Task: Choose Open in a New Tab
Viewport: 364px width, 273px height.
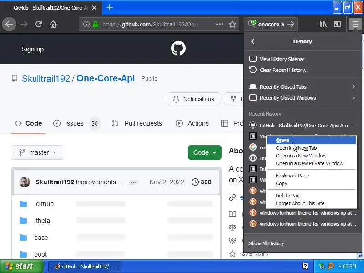Action: coord(311,148)
